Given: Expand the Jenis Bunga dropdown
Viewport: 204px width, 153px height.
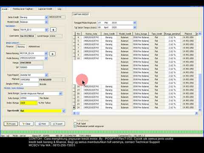Looking at the screenshot, I should pyautogui.click(x=61, y=93).
